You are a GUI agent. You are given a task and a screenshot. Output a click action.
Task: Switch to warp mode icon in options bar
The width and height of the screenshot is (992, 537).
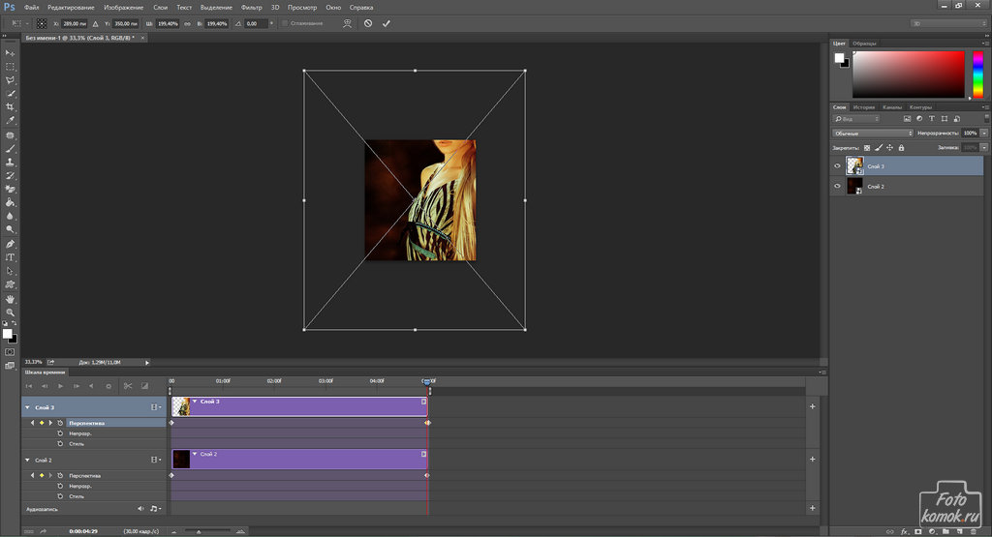pyautogui.click(x=346, y=22)
